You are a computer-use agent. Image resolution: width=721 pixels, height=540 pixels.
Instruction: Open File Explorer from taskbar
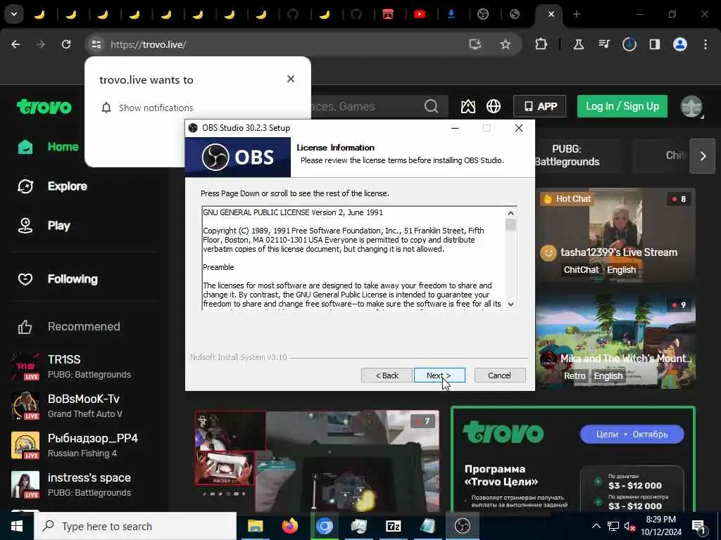[x=255, y=526]
